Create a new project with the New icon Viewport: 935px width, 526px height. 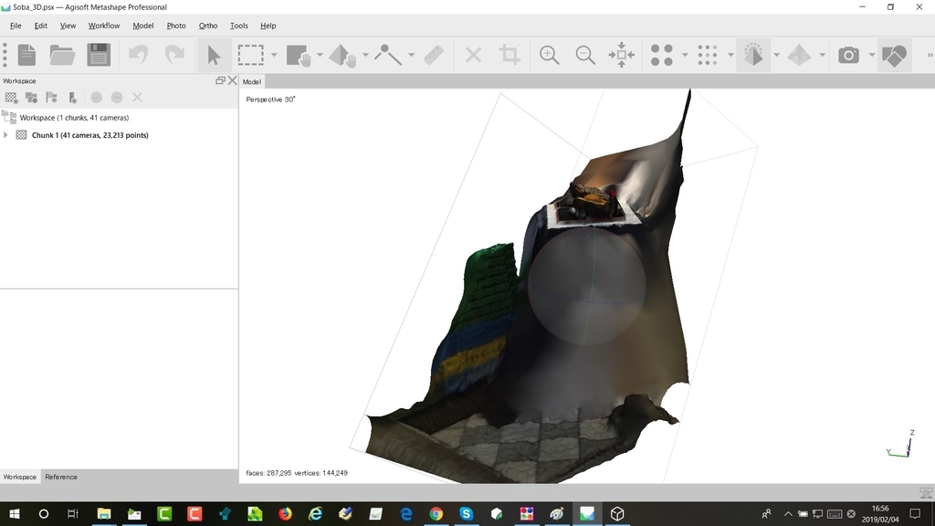tap(26, 55)
